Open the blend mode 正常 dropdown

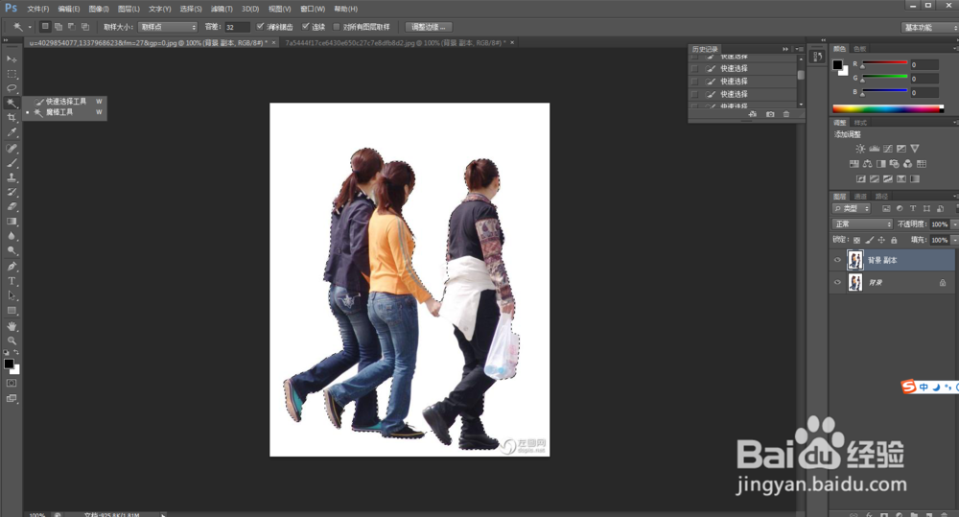pos(862,223)
